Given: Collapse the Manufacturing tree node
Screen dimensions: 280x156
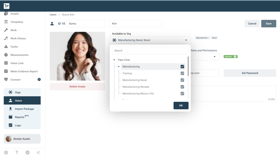Looking at the screenshot, I should tap(119, 67).
